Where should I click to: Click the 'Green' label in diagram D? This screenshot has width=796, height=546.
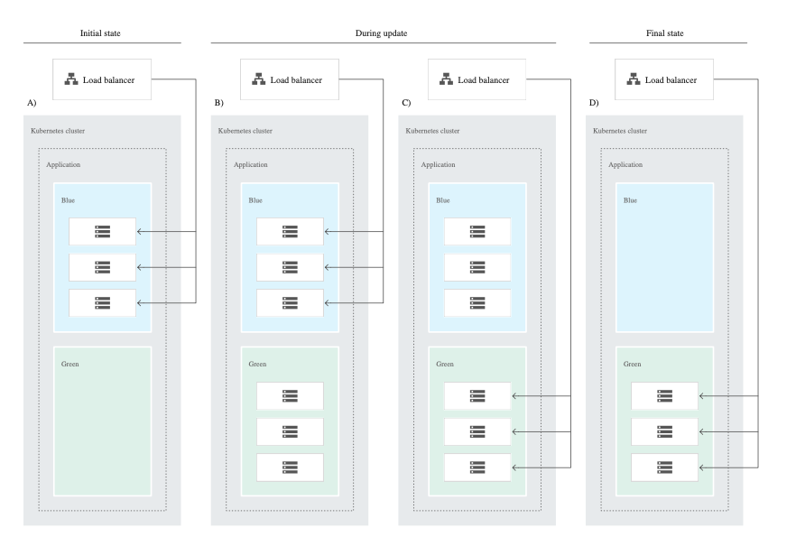(632, 364)
